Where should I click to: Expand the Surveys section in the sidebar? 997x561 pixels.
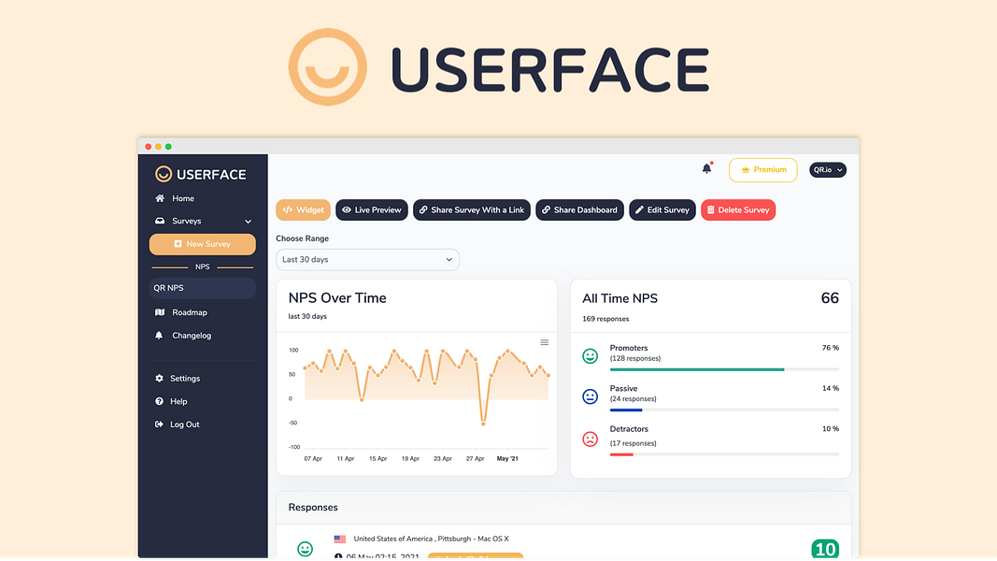pyautogui.click(x=247, y=221)
